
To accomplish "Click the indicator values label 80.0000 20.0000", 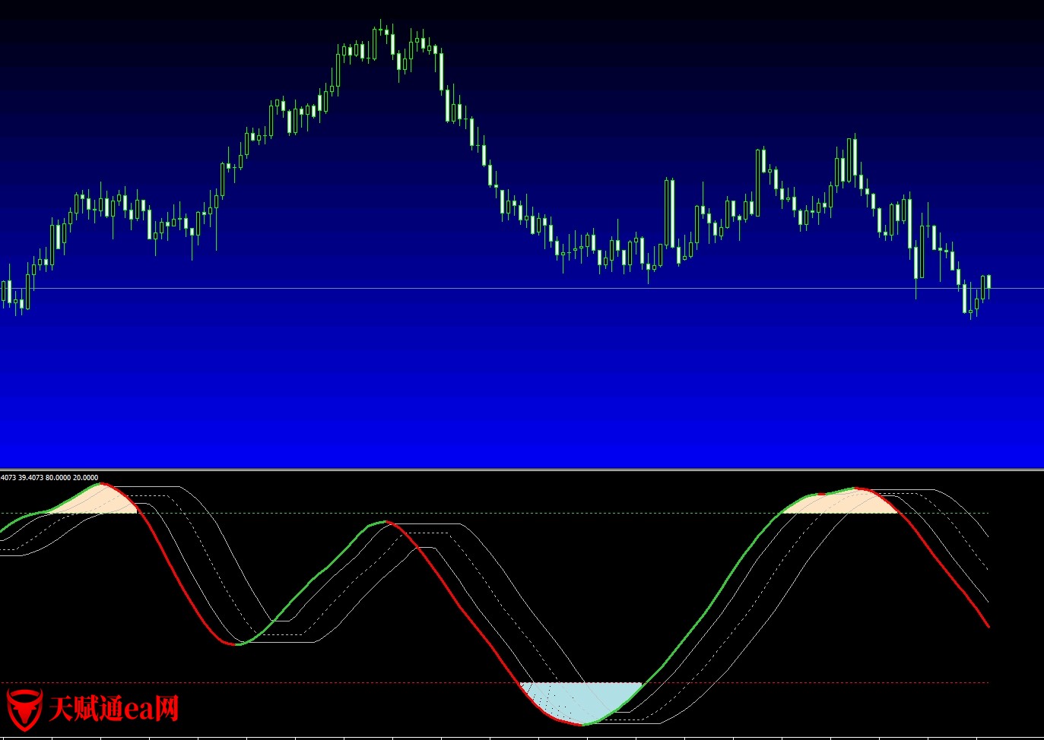I will (x=71, y=478).
